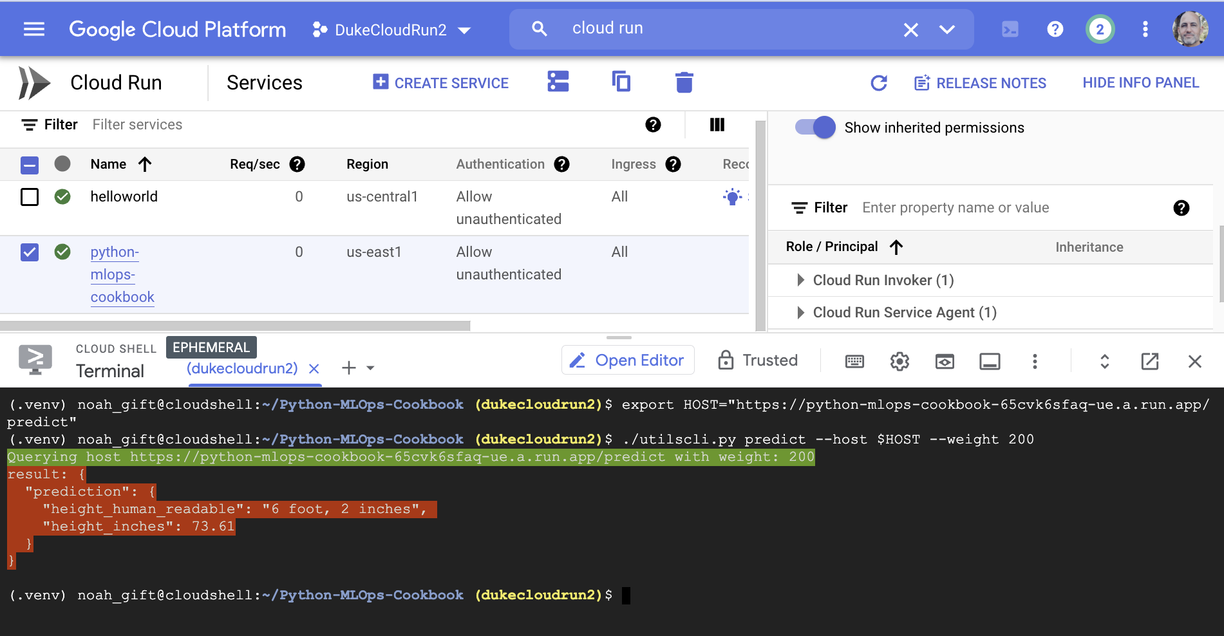Open Cloud Shell web preview
This screenshot has height=636, width=1224.
tap(945, 361)
